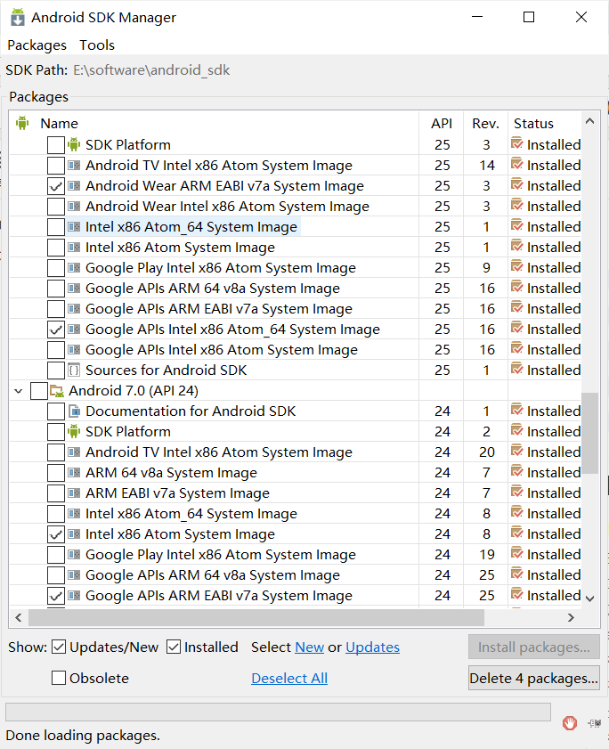The width and height of the screenshot is (609, 749).
Task: Select the New link in the Show row
Action: click(x=309, y=647)
